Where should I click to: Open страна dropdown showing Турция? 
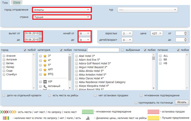click(62, 17)
